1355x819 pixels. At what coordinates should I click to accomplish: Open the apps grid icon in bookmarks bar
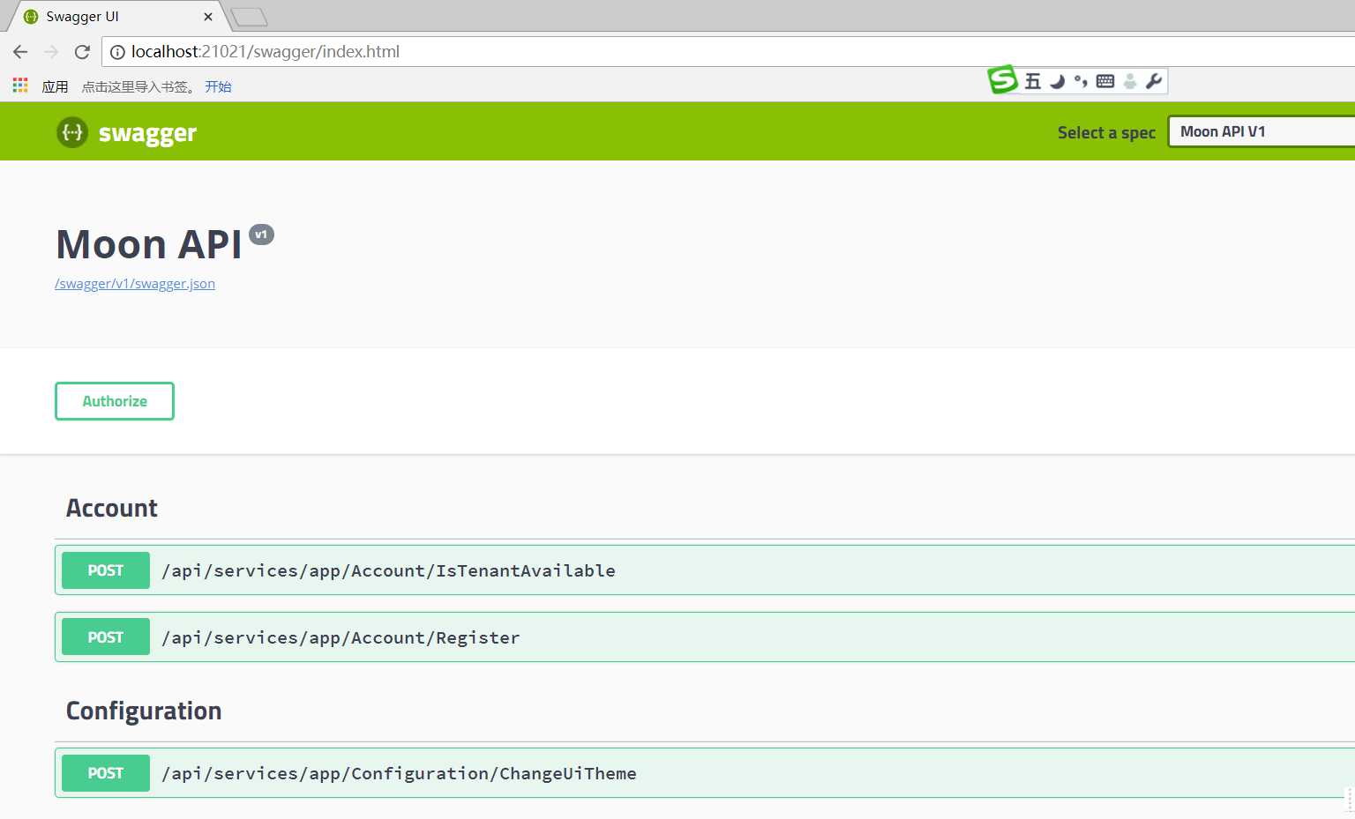pyautogui.click(x=20, y=86)
